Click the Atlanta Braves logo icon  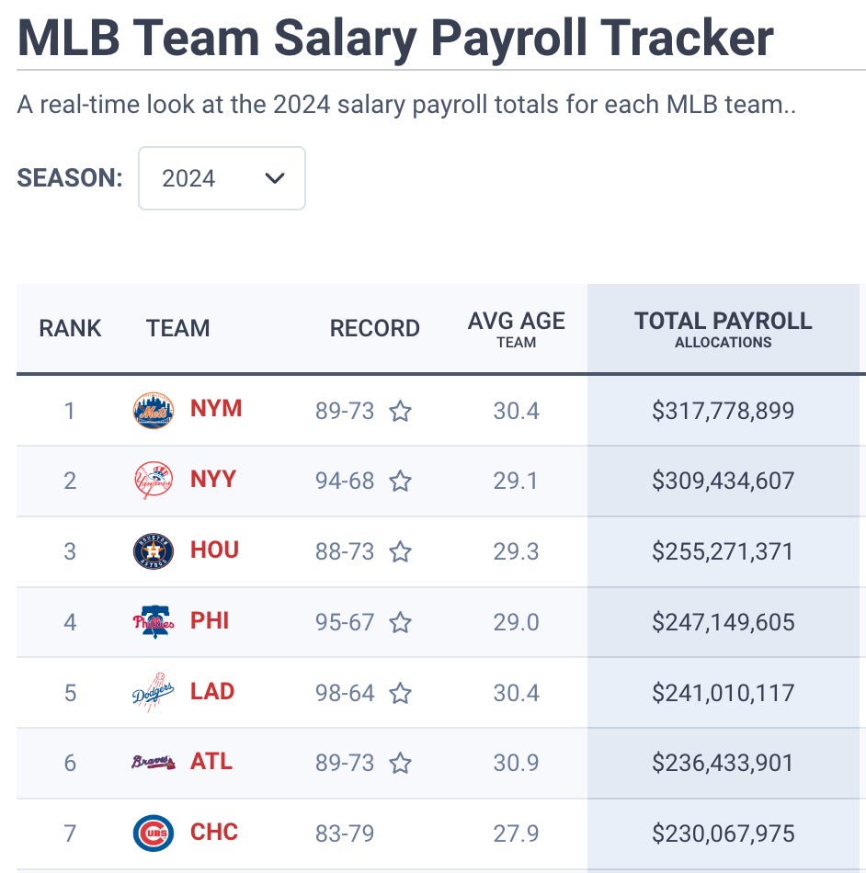click(x=153, y=763)
